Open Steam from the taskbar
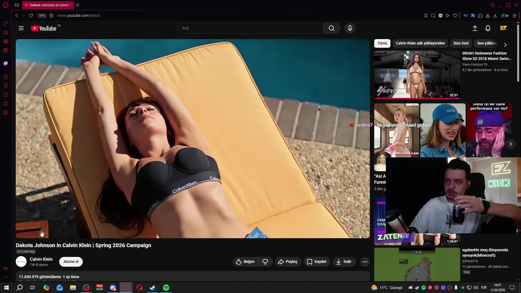 153,288
